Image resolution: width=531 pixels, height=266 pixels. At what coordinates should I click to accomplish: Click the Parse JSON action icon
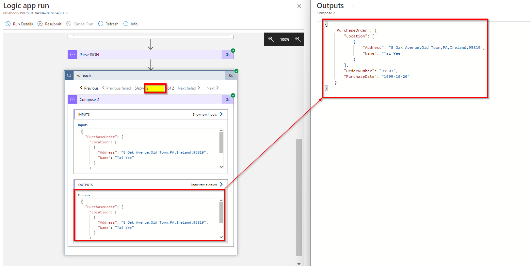tap(72, 55)
